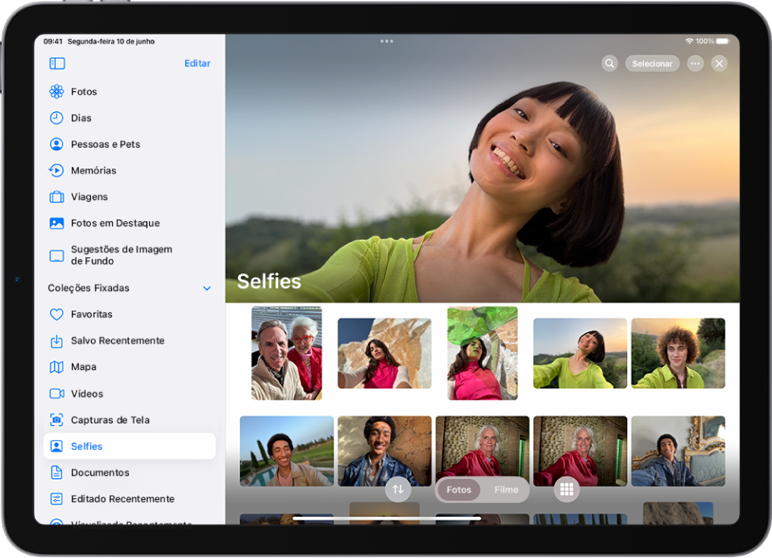The height and width of the screenshot is (558, 772).
Task: Select Viagens in the sidebar
Action: coord(89,197)
